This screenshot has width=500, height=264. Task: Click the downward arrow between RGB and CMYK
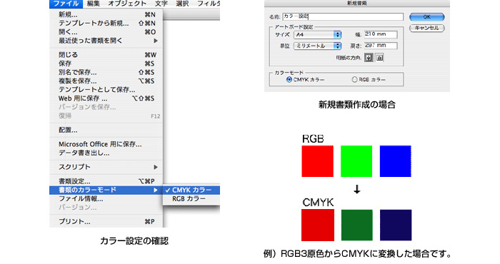click(357, 190)
